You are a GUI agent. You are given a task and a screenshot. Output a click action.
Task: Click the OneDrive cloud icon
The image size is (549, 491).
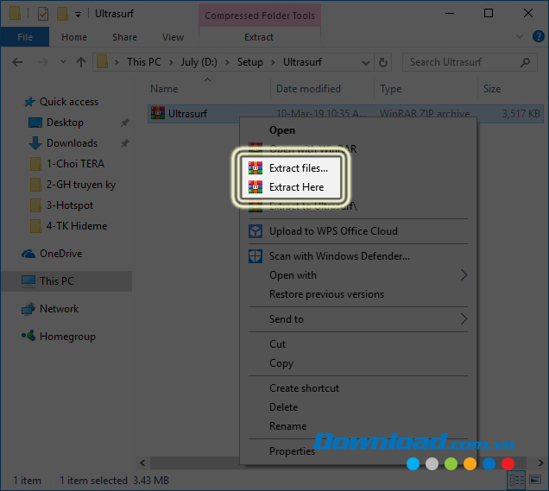click(28, 254)
